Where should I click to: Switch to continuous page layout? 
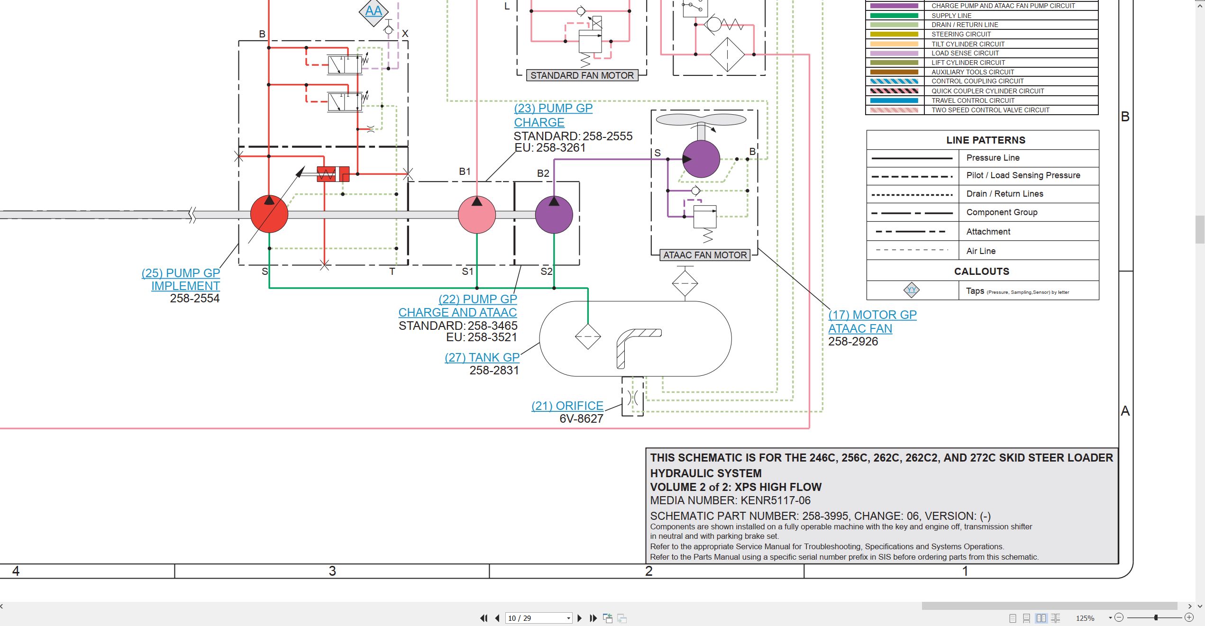pos(1026,618)
